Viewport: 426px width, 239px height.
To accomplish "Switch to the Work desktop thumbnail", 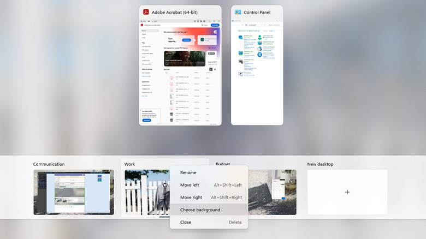I will coord(147,192).
